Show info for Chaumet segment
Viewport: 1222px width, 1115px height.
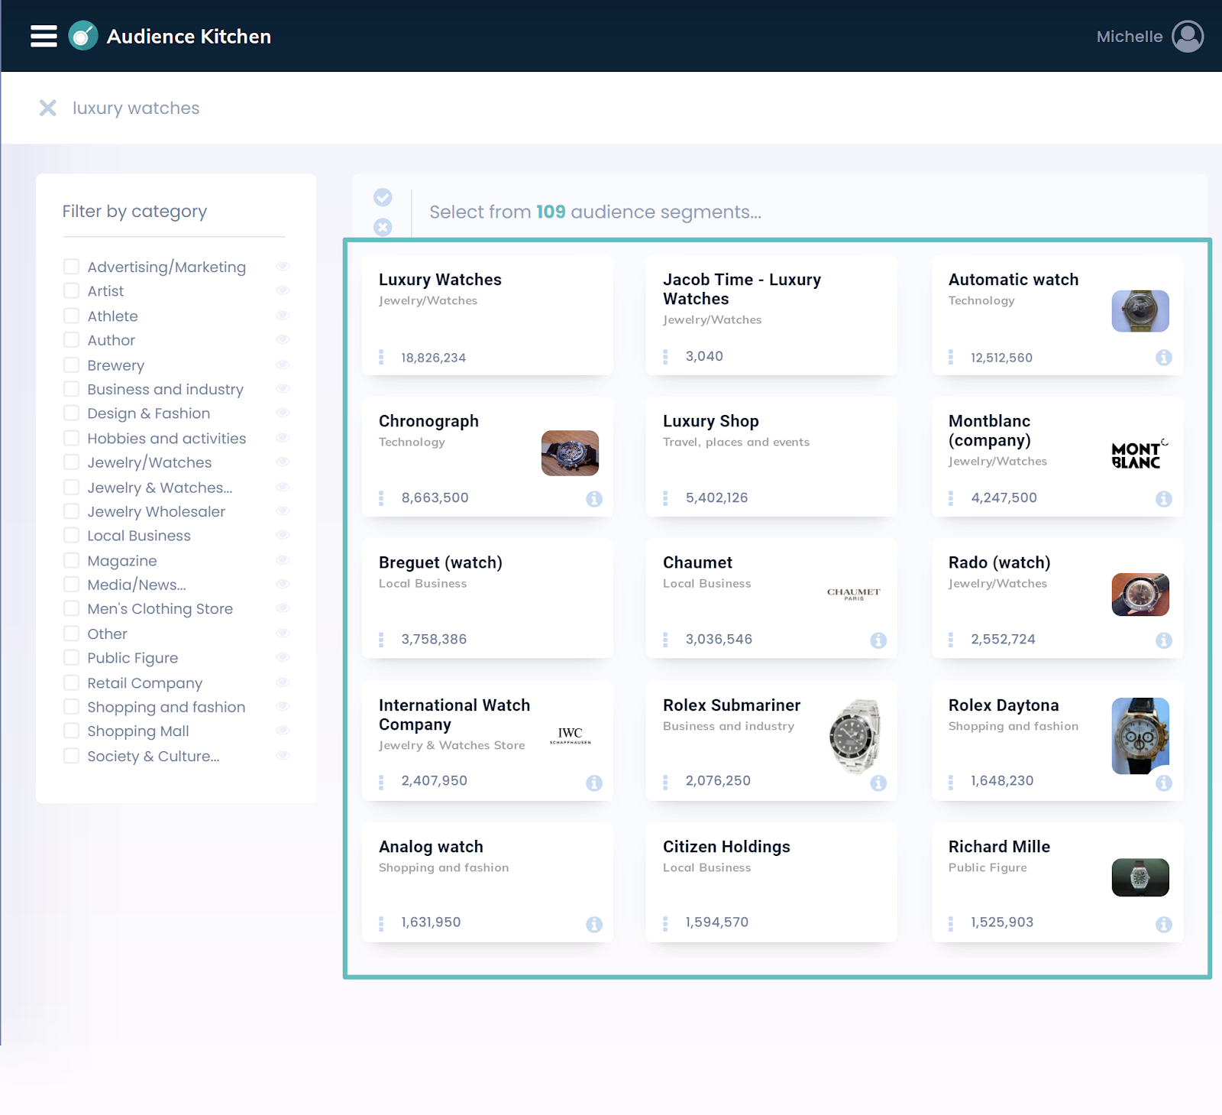[878, 640]
